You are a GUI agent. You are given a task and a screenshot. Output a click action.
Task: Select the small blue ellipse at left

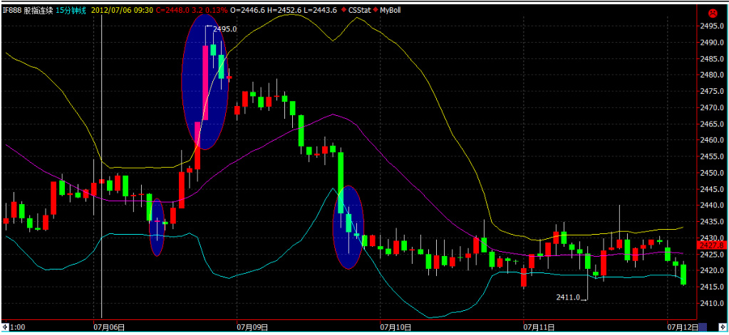point(157,228)
